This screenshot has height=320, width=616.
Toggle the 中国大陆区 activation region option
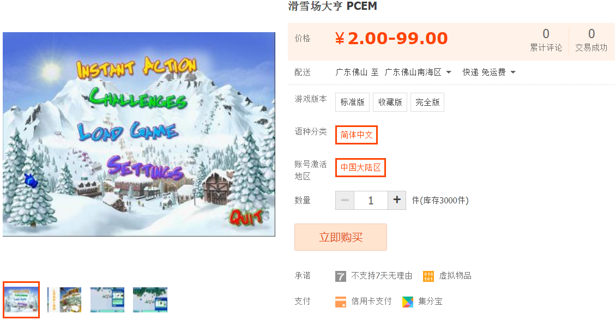[360, 168]
